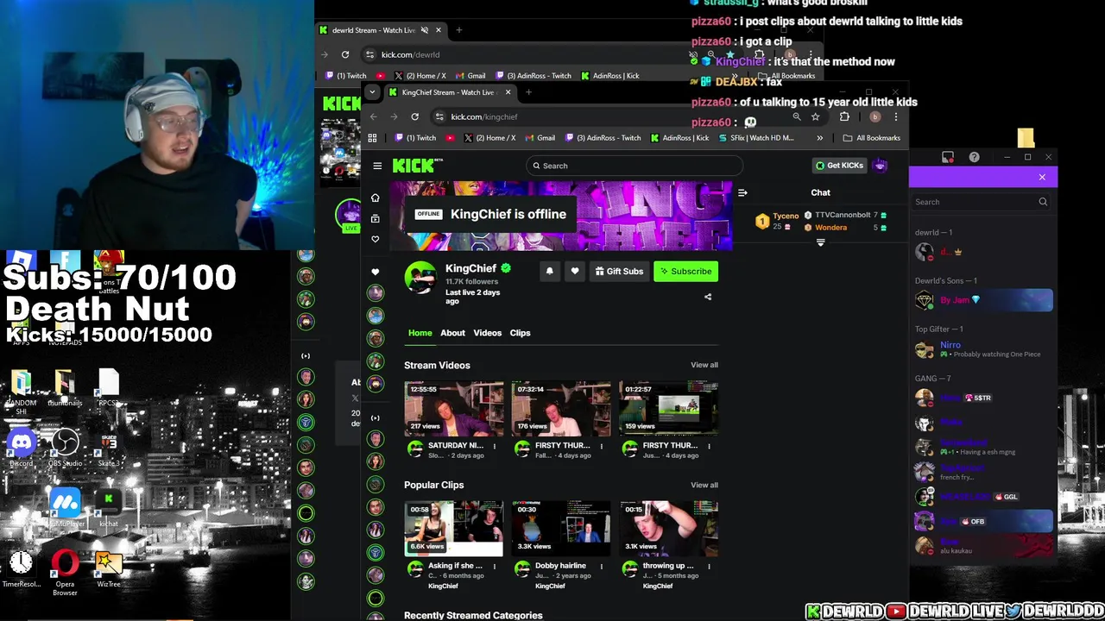This screenshot has height=621, width=1105.
Task: Collapse the chat panel with the arrow icon
Action: (742, 192)
